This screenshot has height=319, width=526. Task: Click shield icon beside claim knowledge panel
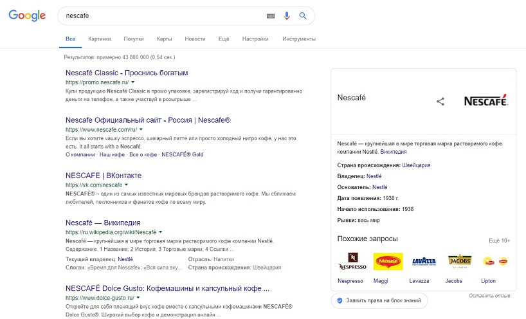pyautogui.click(x=340, y=300)
